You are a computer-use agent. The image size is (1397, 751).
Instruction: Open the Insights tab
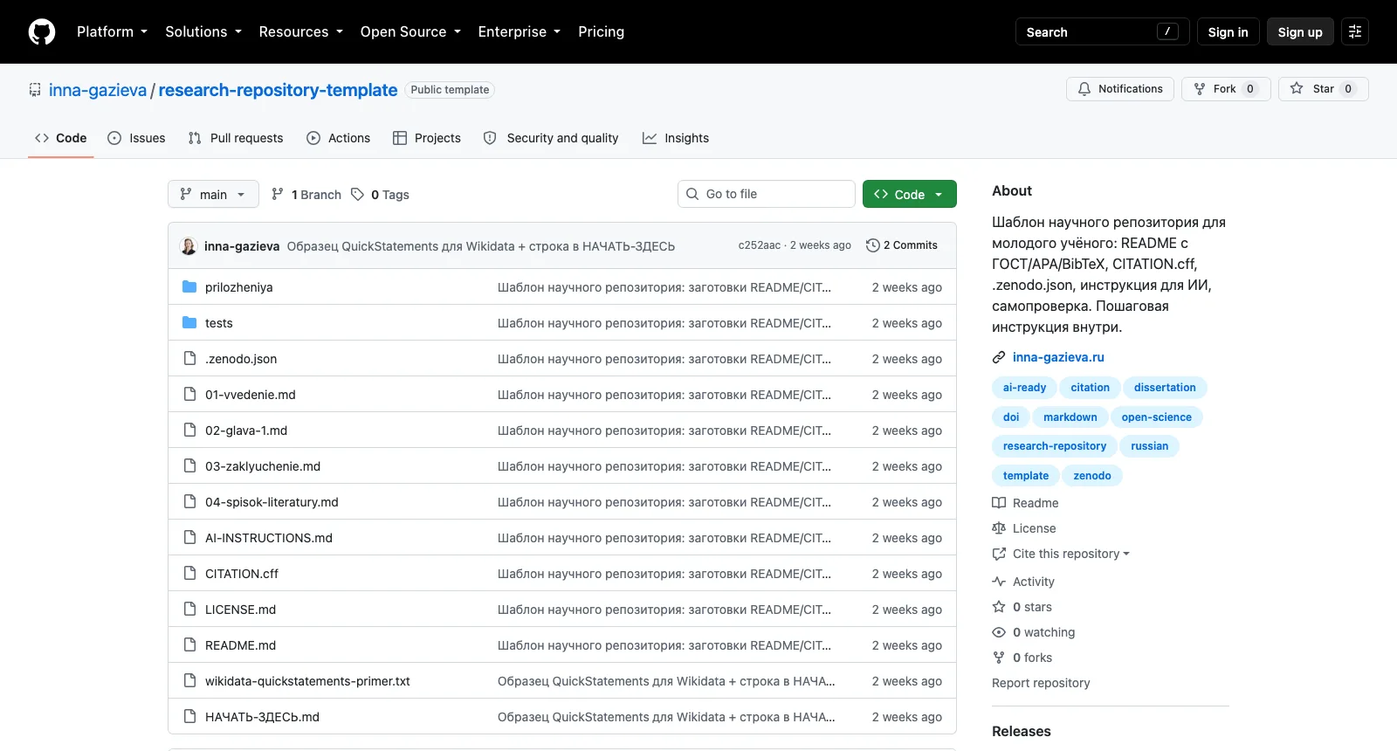coord(676,138)
